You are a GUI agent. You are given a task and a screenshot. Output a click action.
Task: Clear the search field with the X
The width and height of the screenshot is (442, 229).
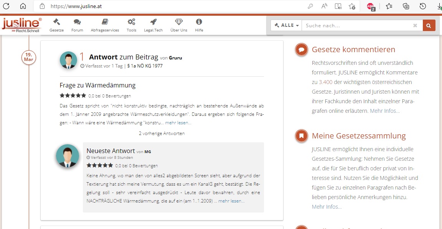pyautogui.click(x=415, y=25)
